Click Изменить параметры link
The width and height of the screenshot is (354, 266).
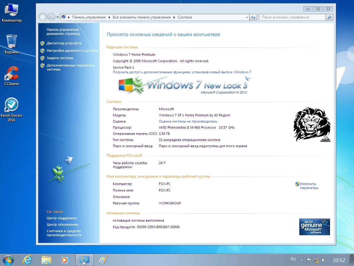tap(309, 186)
